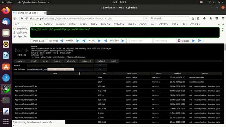Open the bookmarks list icon
The height and width of the screenshot is (127, 226).
[198, 18]
